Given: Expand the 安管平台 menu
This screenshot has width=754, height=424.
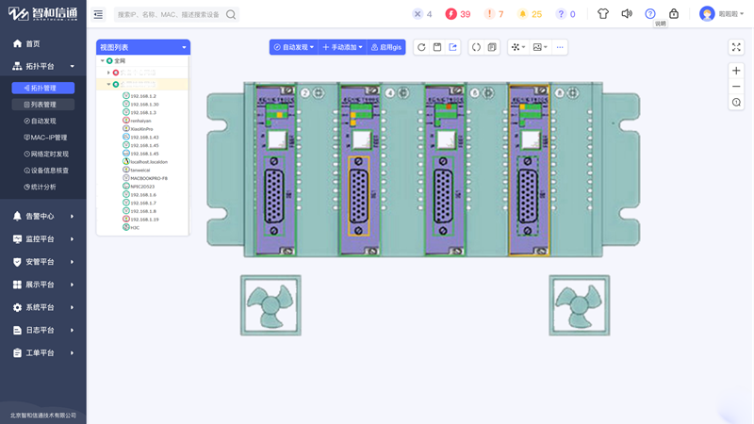Looking at the screenshot, I should (43, 262).
